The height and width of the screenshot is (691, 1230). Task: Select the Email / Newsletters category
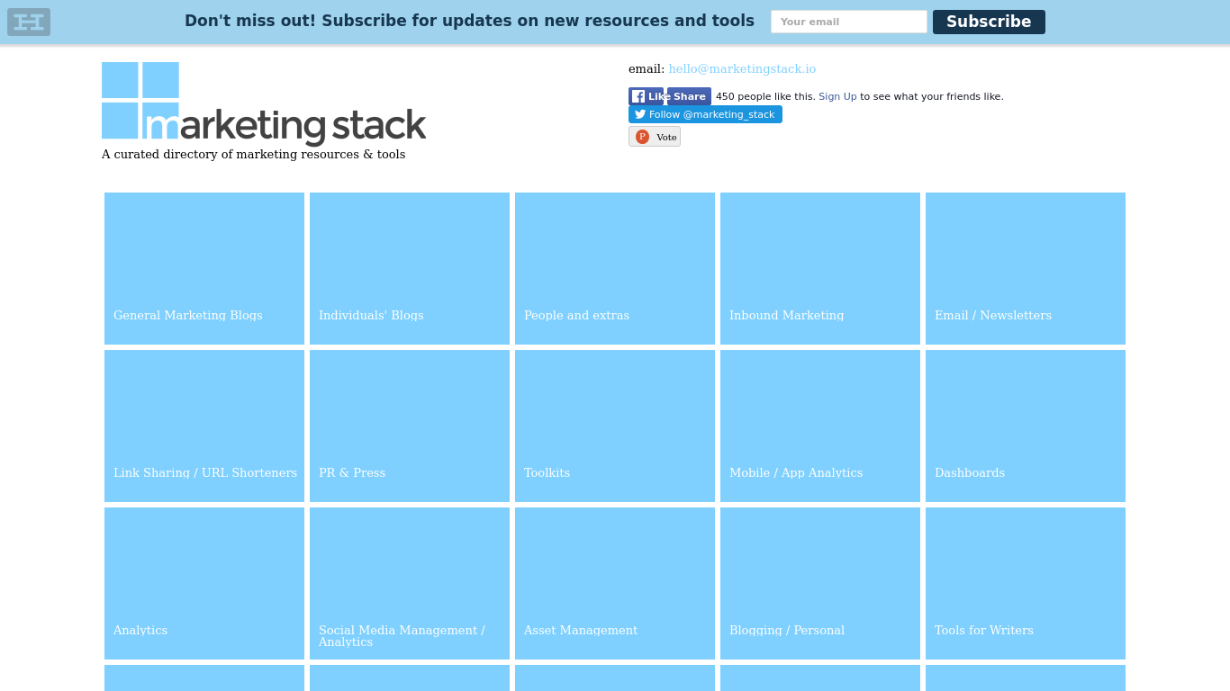(x=1025, y=268)
